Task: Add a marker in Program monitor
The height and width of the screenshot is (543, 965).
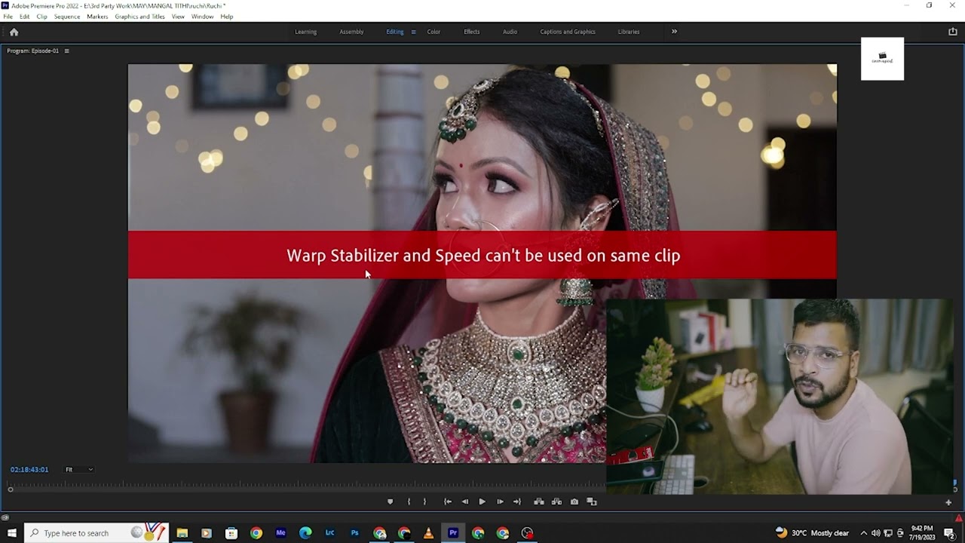Action: pos(390,502)
